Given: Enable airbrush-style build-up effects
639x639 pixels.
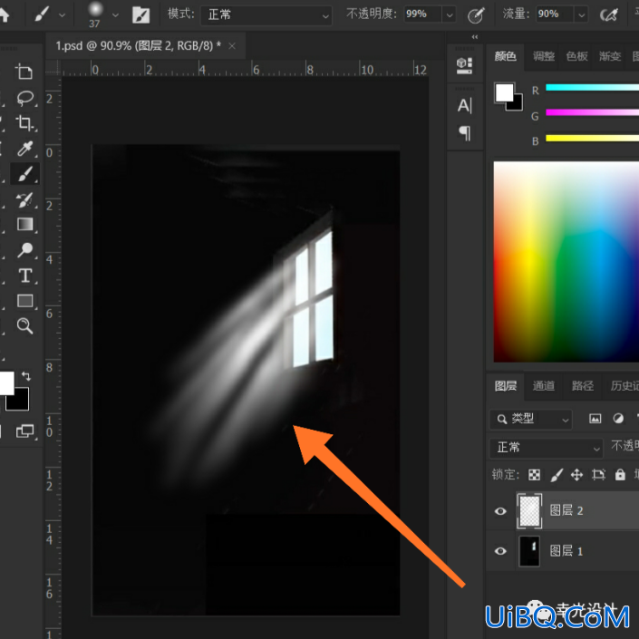Looking at the screenshot, I should coord(609,15).
